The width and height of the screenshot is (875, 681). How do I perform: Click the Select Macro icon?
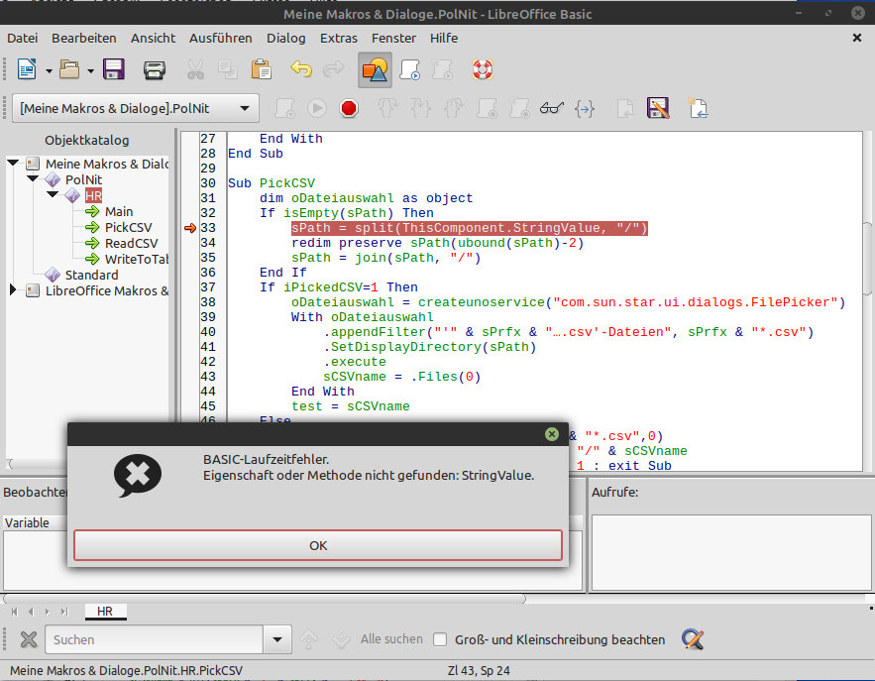tap(410, 69)
